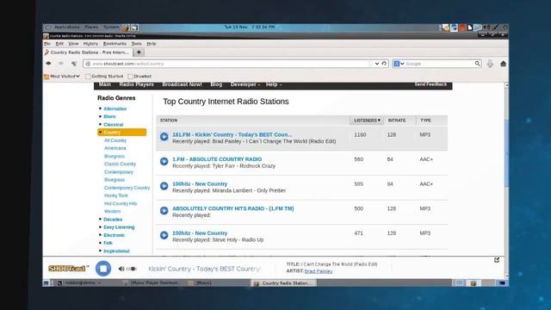
Task: Open the View menu
Action: [x=73, y=44]
